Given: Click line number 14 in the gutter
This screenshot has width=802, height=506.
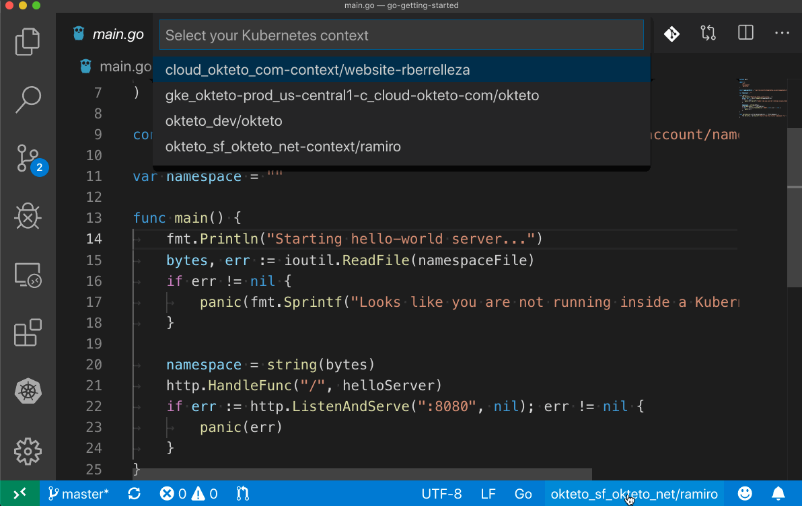Looking at the screenshot, I should 94,239.
